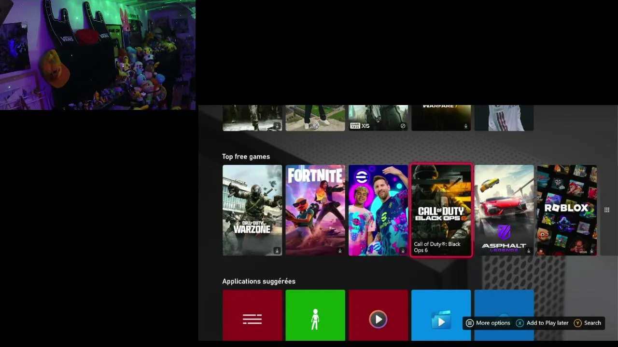Click the download icon on the Warfare tile
This screenshot has height=347, width=618.
(x=466, y=126)
